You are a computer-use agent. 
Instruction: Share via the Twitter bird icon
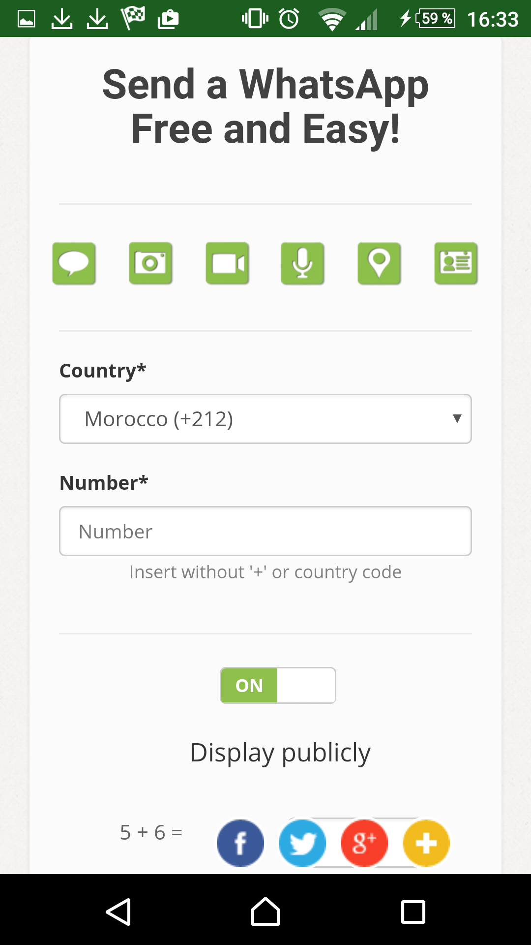pyautogui.click(x=302, y=843)
